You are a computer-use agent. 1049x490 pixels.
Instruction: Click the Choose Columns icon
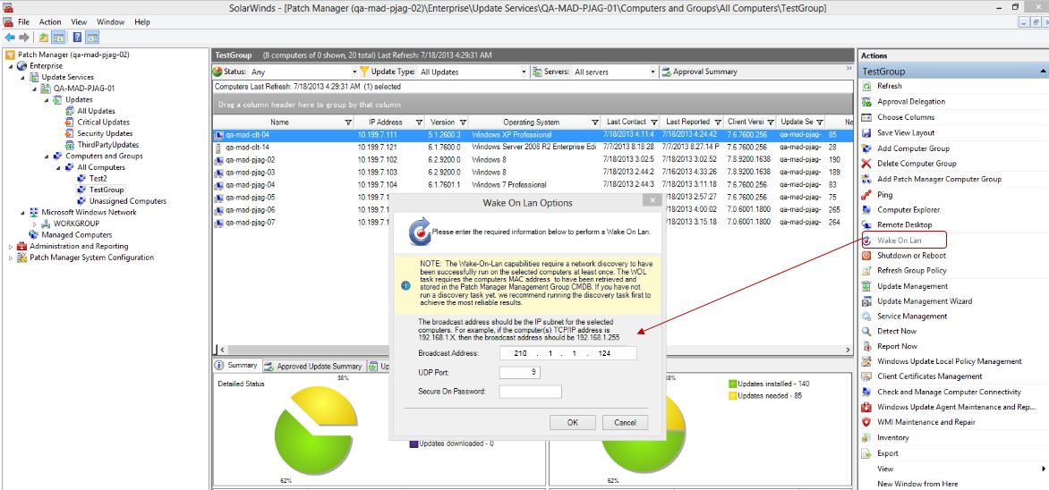tap(866, 117)
